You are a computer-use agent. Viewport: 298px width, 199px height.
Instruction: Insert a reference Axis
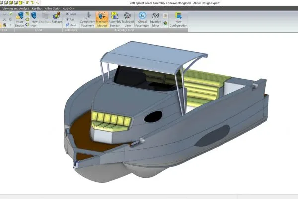point(71,19)
